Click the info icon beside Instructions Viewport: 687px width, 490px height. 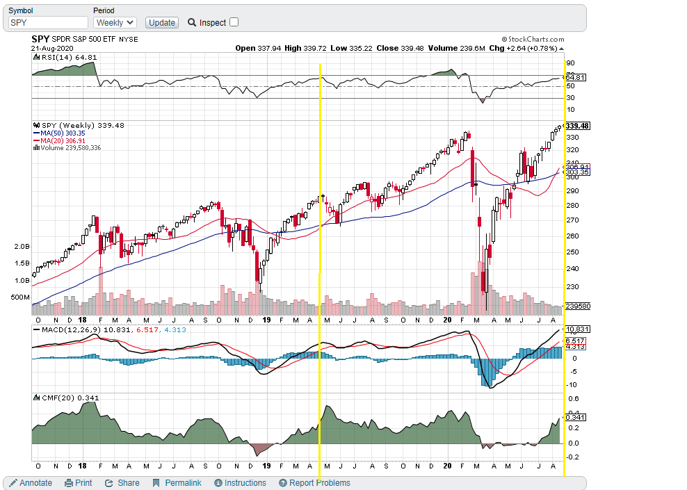coord(218,483)
